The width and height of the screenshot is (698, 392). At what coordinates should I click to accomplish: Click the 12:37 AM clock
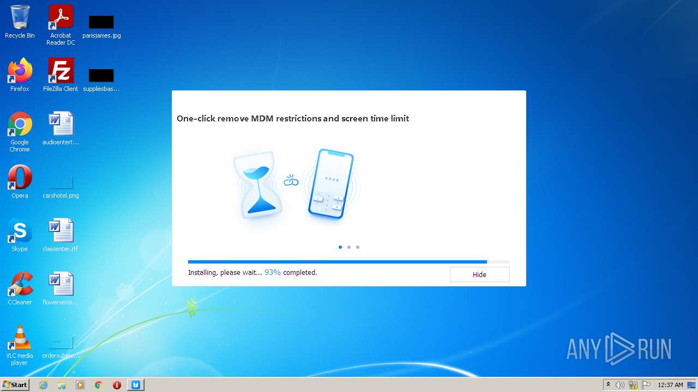coord(670,385)
